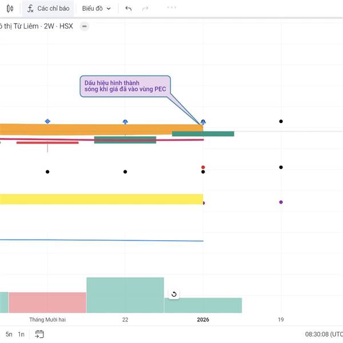The width and height of the screenshot is (343, 343).
Task: Click the blue diamond marker above orange band
Action: (47, 121)
